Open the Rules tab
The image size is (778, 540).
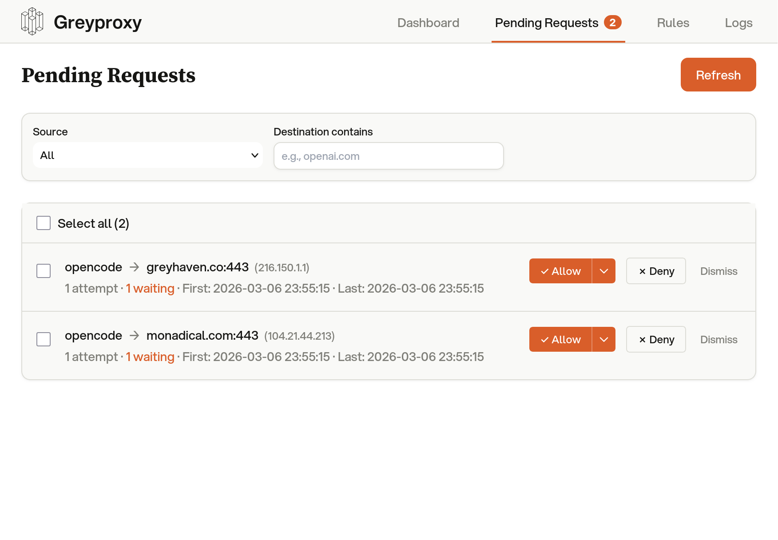pos(672,23)
